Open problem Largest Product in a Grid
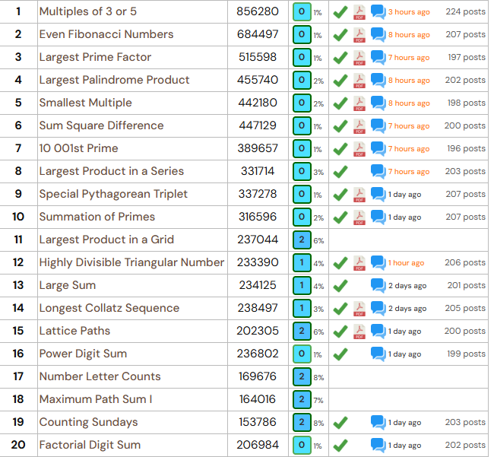 tap(106, 240)
